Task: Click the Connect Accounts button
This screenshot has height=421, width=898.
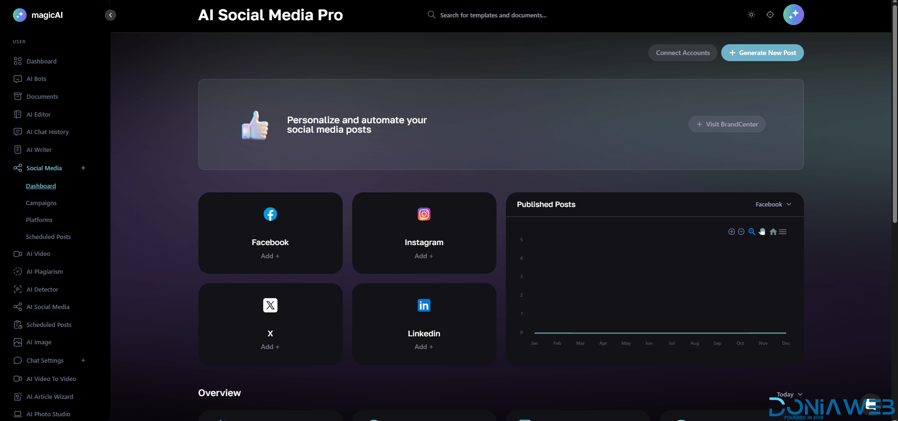Action: coord(683,53)
